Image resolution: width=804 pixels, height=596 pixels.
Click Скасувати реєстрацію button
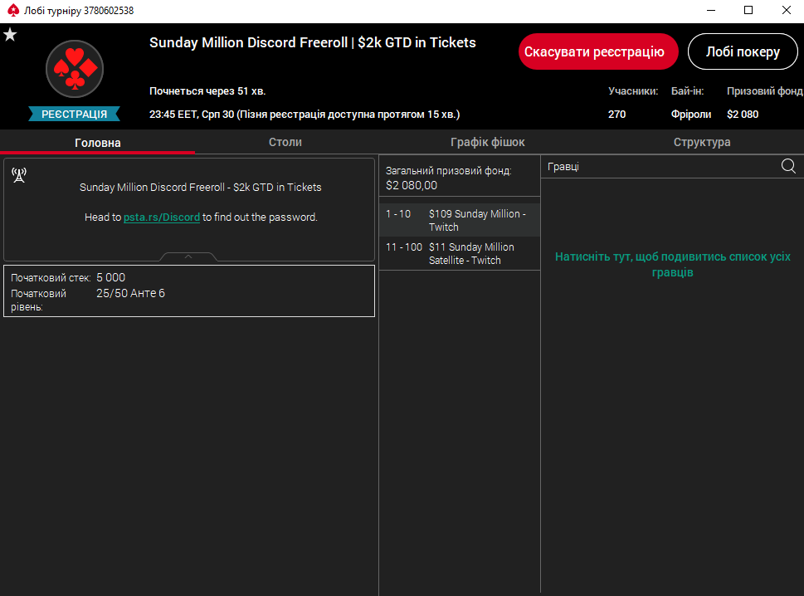coord(598,51)
